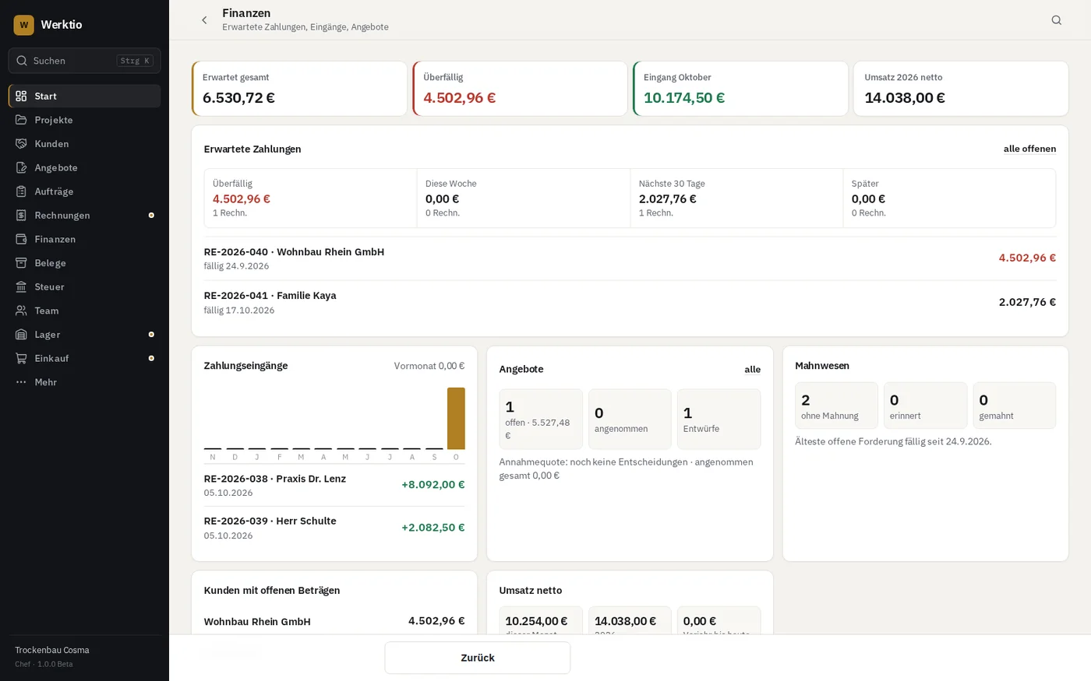Click the Angebote document icon
The image size is (1091, 681).
pos(21,167)
